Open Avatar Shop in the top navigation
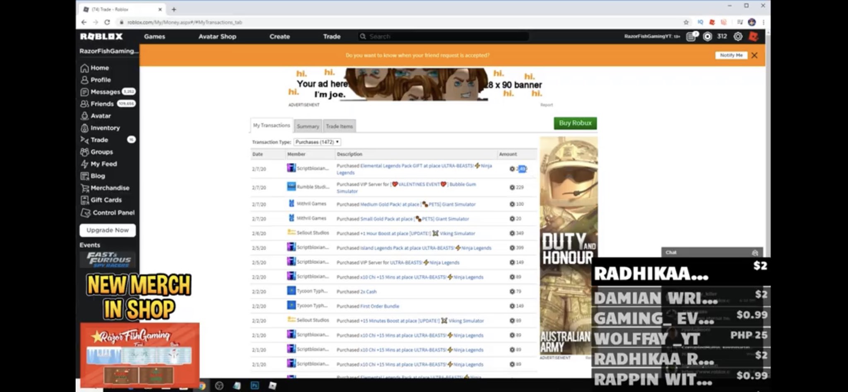 tap(217, 36)
